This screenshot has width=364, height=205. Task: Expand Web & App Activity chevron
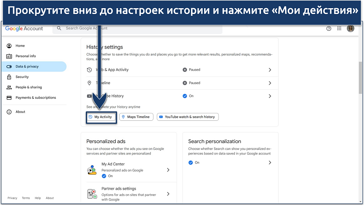pyautogui.click(x=270, y=70)
